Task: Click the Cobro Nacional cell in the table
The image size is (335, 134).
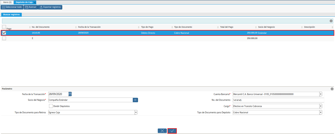Action: (x=181, y=33)
